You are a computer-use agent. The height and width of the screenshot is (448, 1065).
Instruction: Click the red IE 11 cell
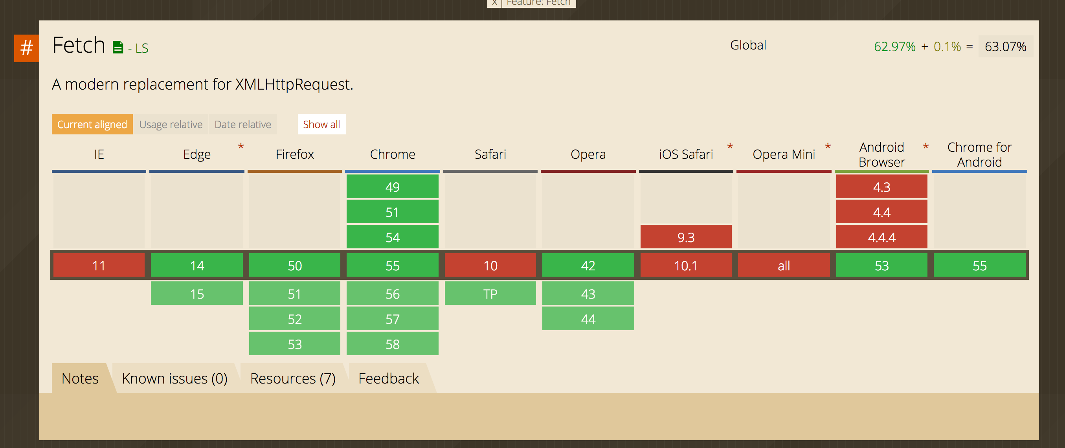(99, 265)
